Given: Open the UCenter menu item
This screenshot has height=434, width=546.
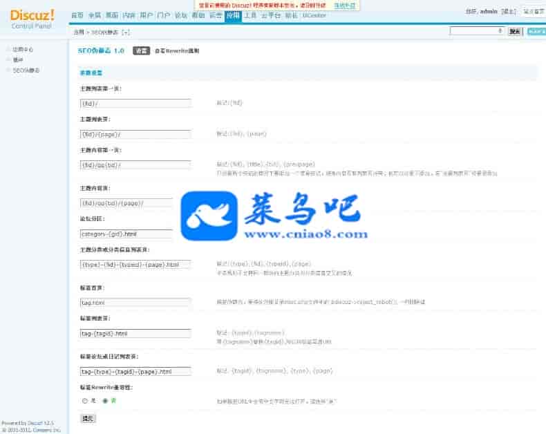Looking at the screenshot, I should (314, 15).
